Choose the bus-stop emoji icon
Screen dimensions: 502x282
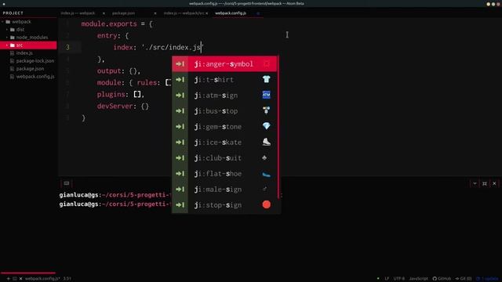266,110
